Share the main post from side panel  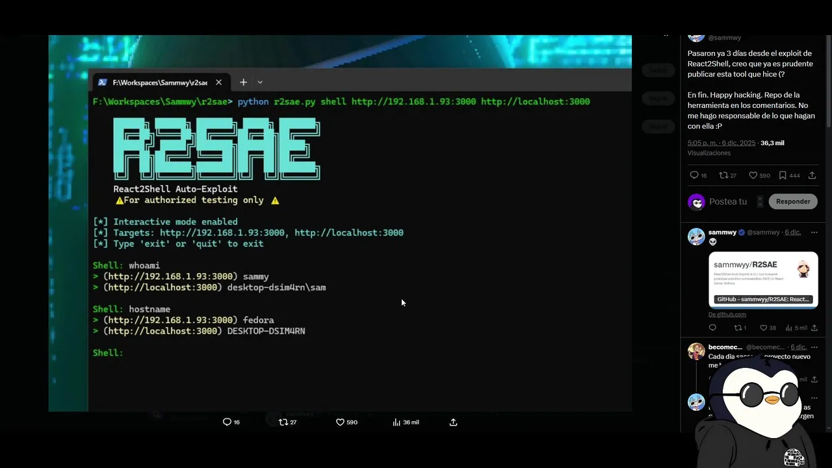coord(812,175)
